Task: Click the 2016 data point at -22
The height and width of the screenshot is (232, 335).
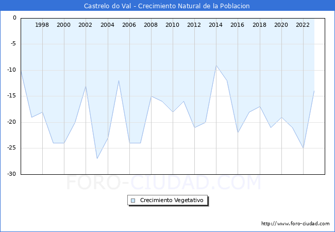Action: pyautogui.click(x=238, y=132)
